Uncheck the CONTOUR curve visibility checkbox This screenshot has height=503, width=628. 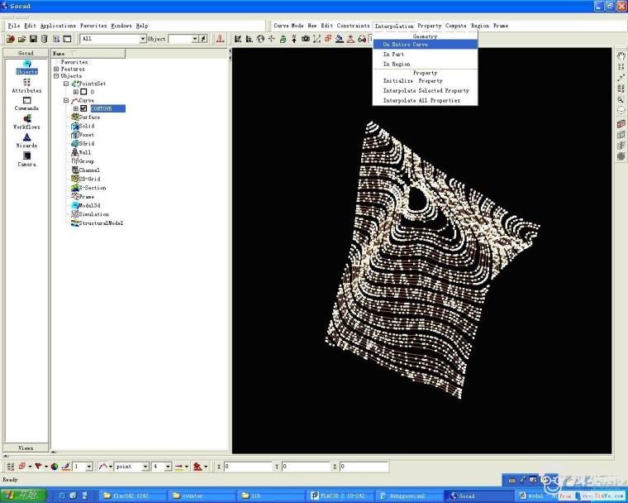pos(83,108)
